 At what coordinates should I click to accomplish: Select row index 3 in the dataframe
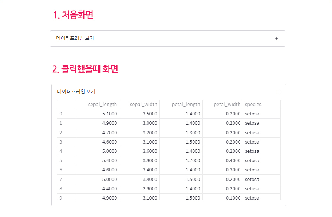pyautogui.click(x=67, y=142)
